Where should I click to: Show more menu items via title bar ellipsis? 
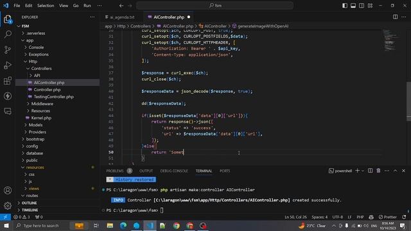point(100,6)
